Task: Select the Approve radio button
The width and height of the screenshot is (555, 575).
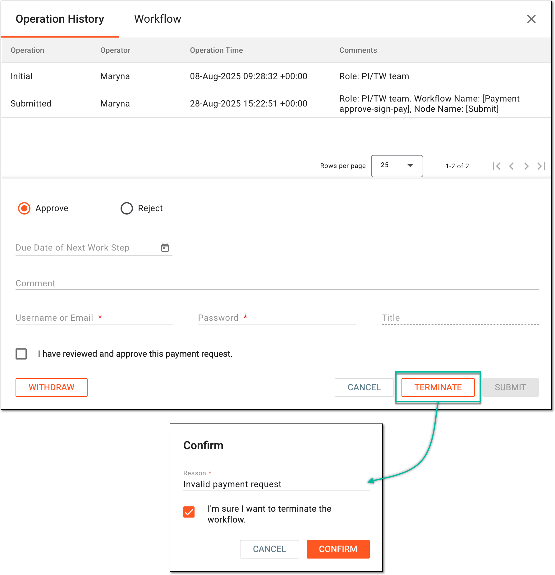Action: [24, 208]
